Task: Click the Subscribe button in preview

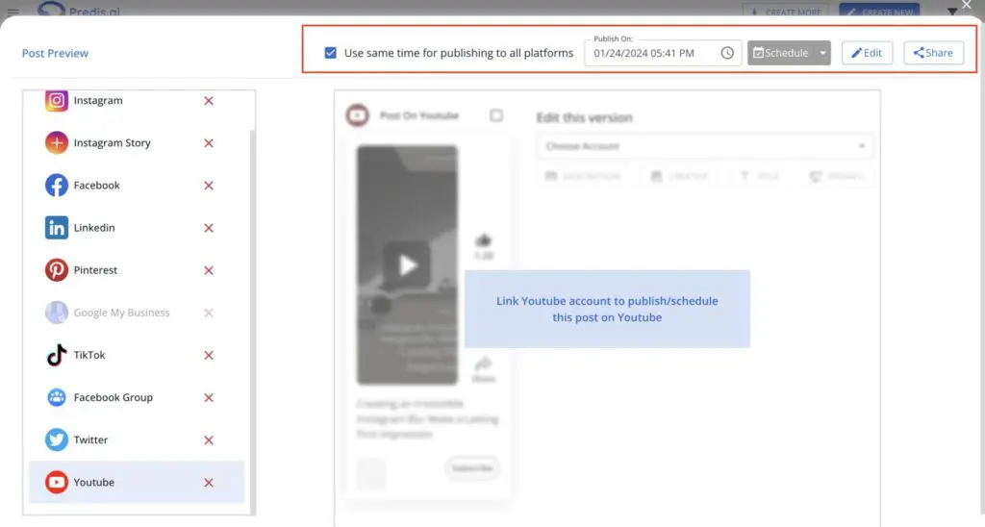Action: point(472,468)
